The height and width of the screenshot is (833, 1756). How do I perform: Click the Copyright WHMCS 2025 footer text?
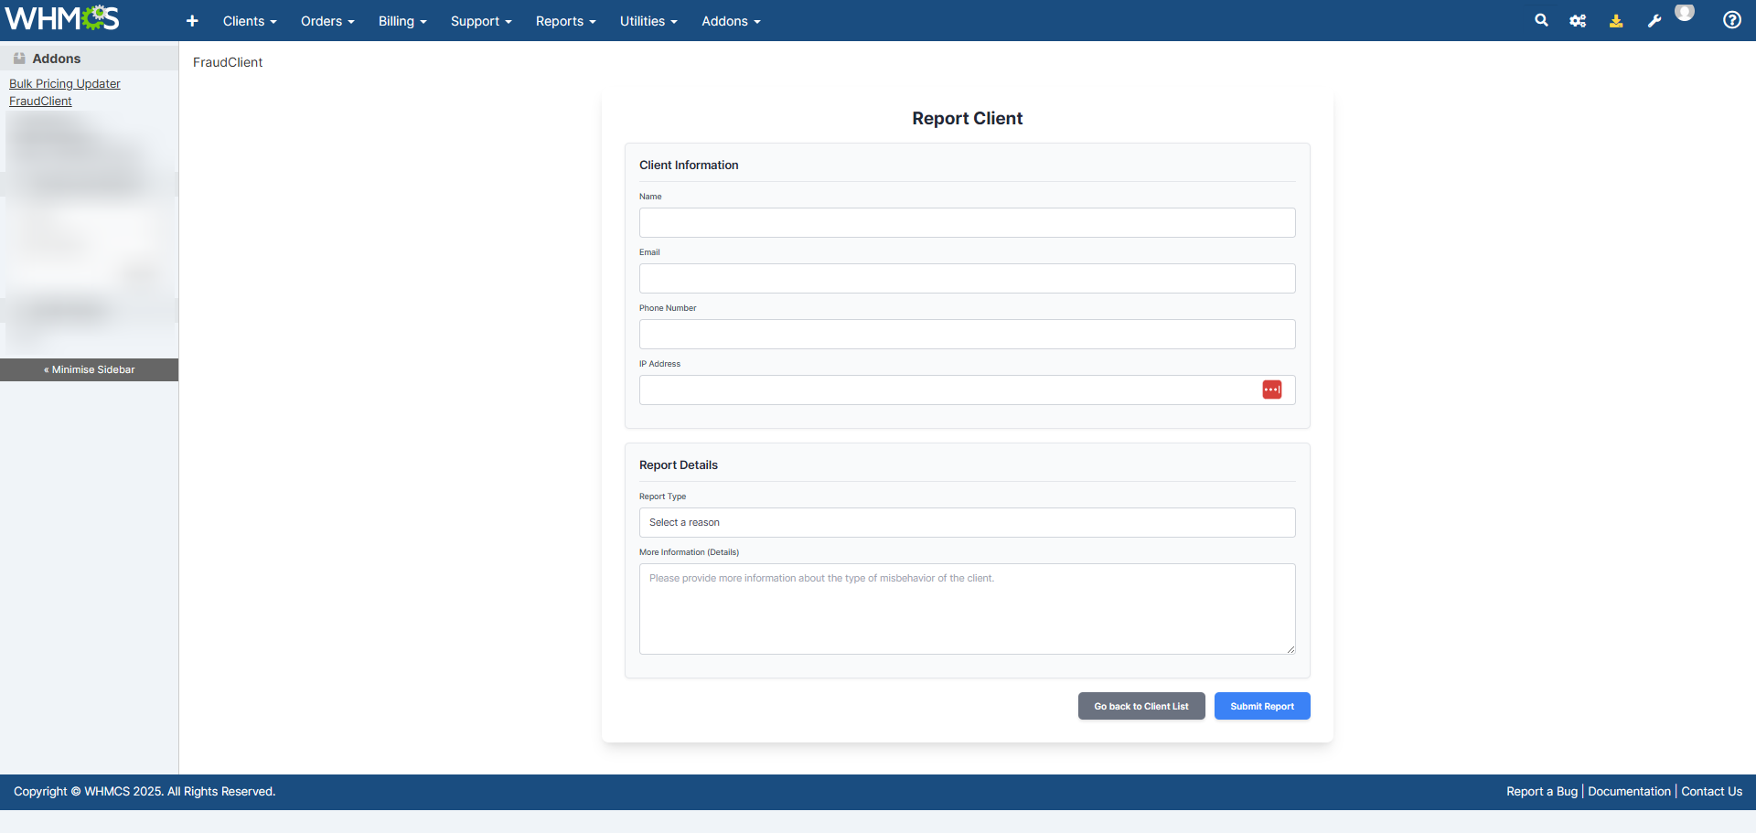click(145, 792)
